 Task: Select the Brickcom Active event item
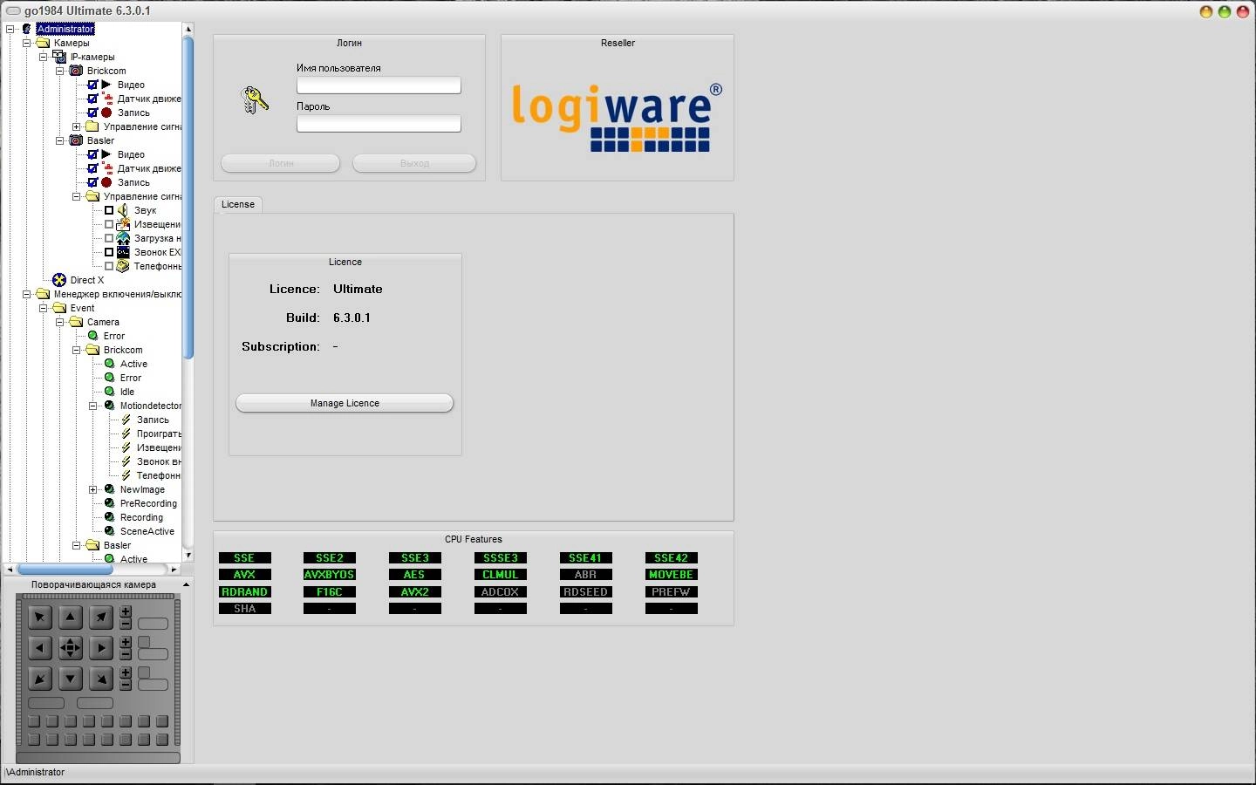133,364
